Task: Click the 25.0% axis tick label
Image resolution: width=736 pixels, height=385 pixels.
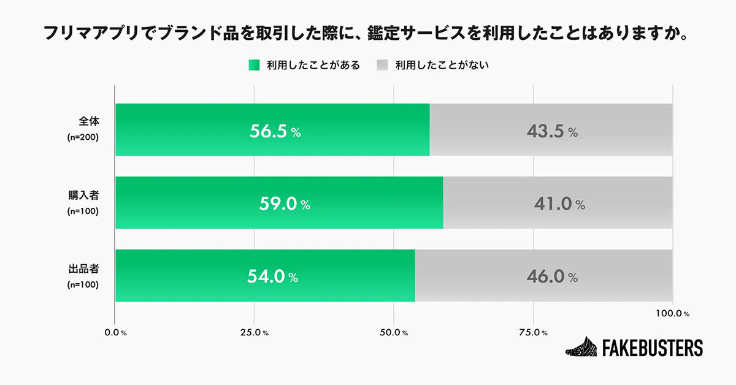Action: click(x=254, y=332)
